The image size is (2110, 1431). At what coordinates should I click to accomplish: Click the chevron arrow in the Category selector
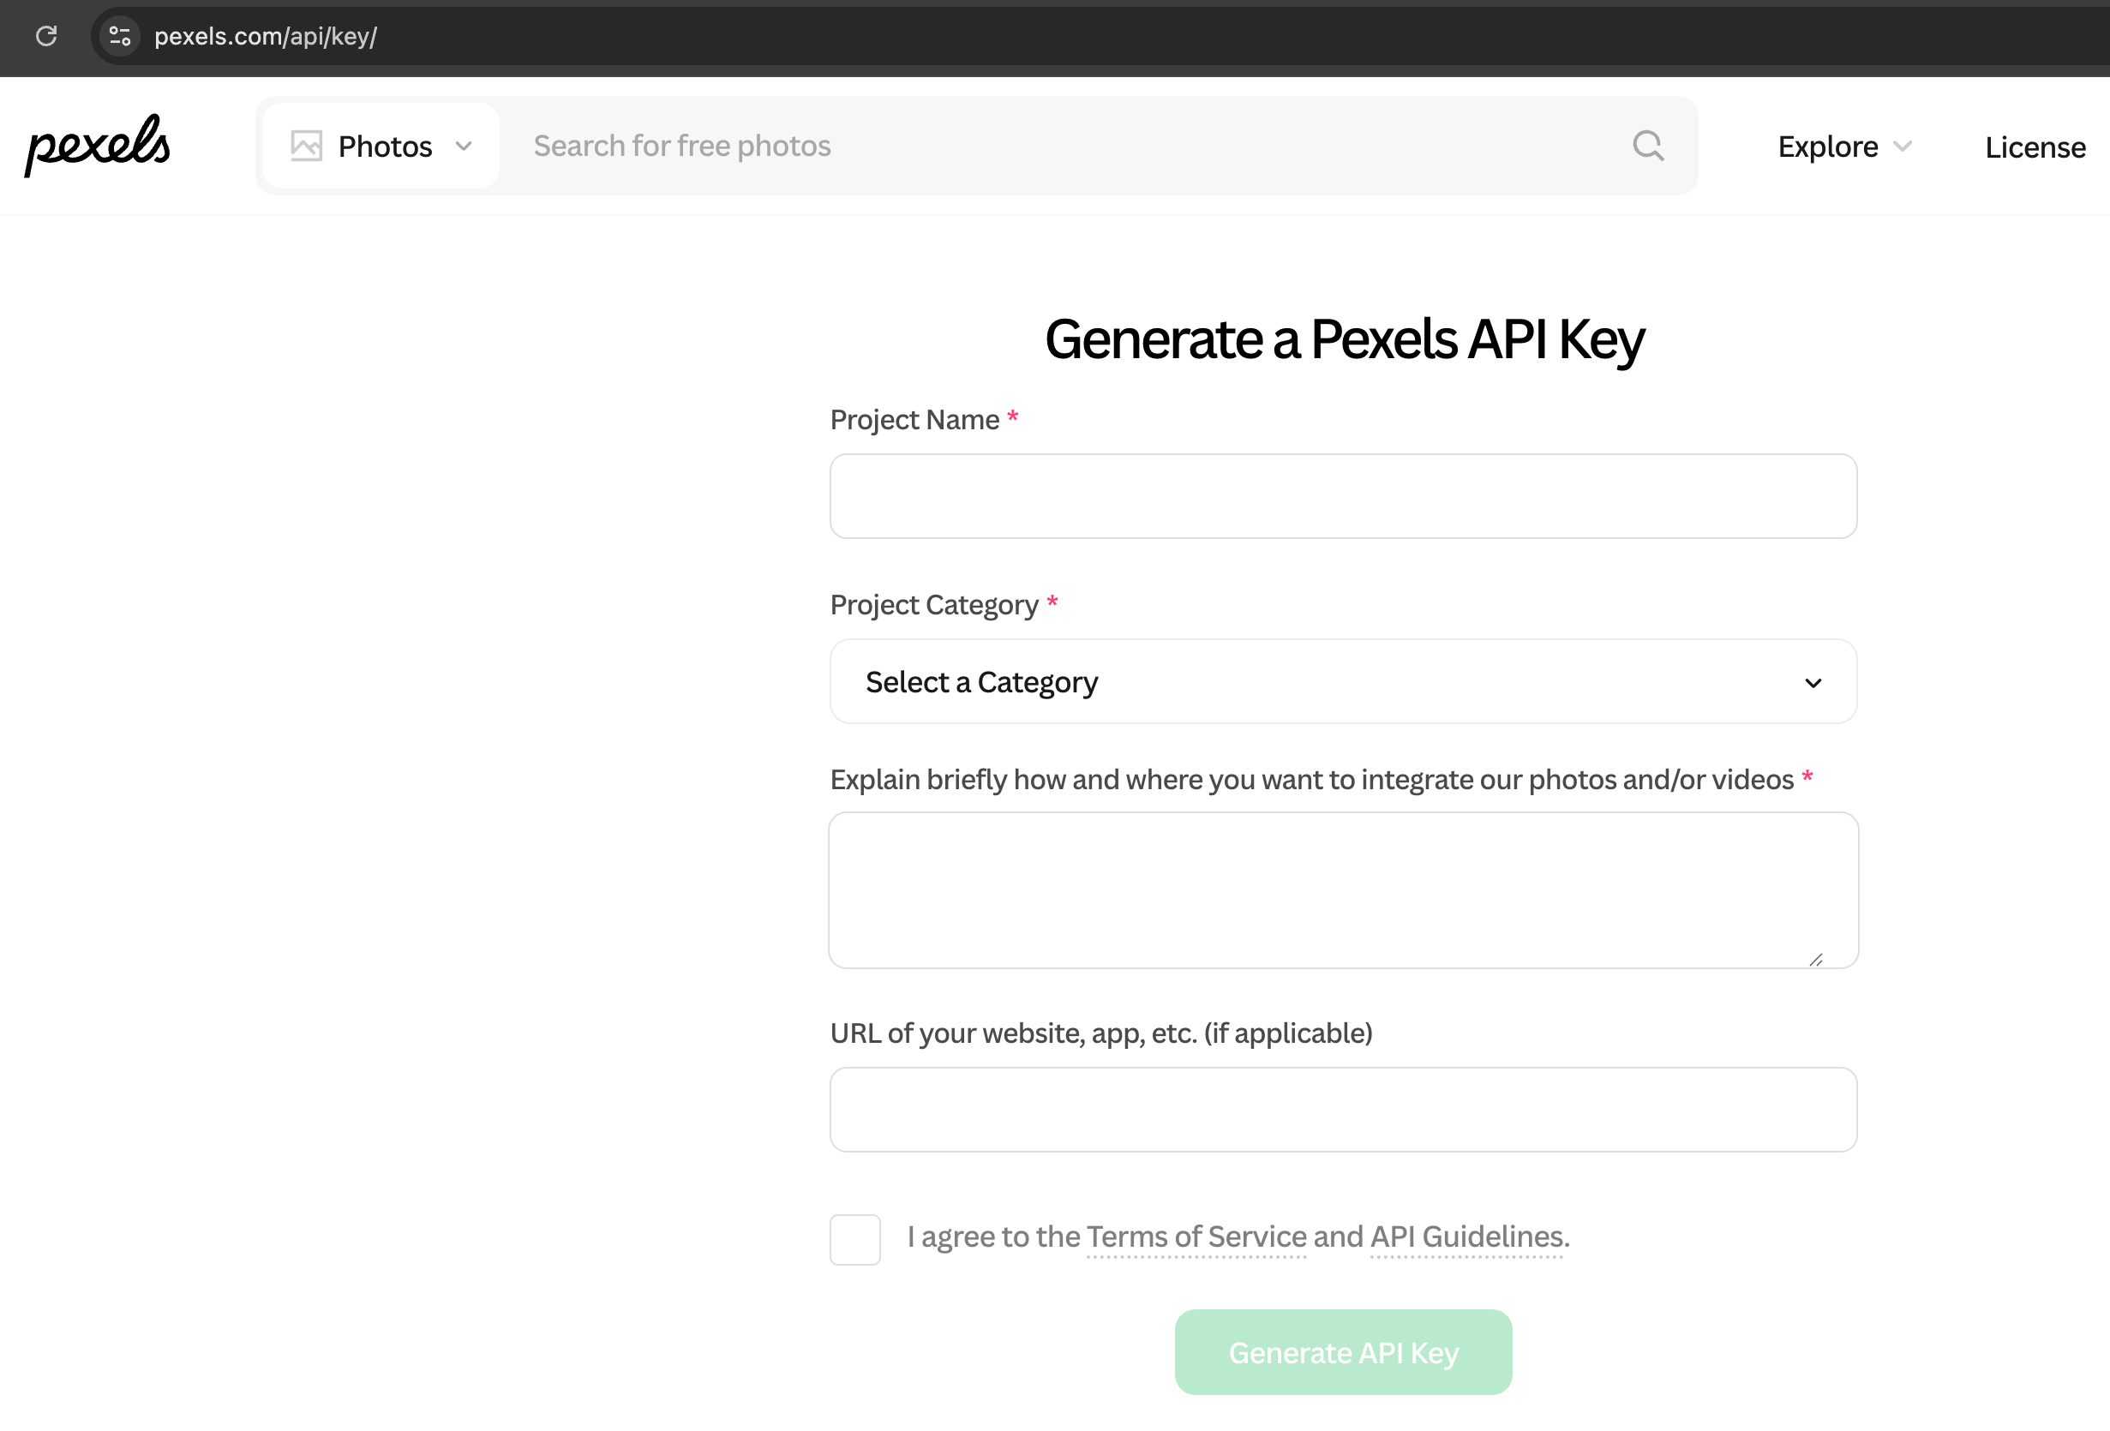pos(1813,683)
